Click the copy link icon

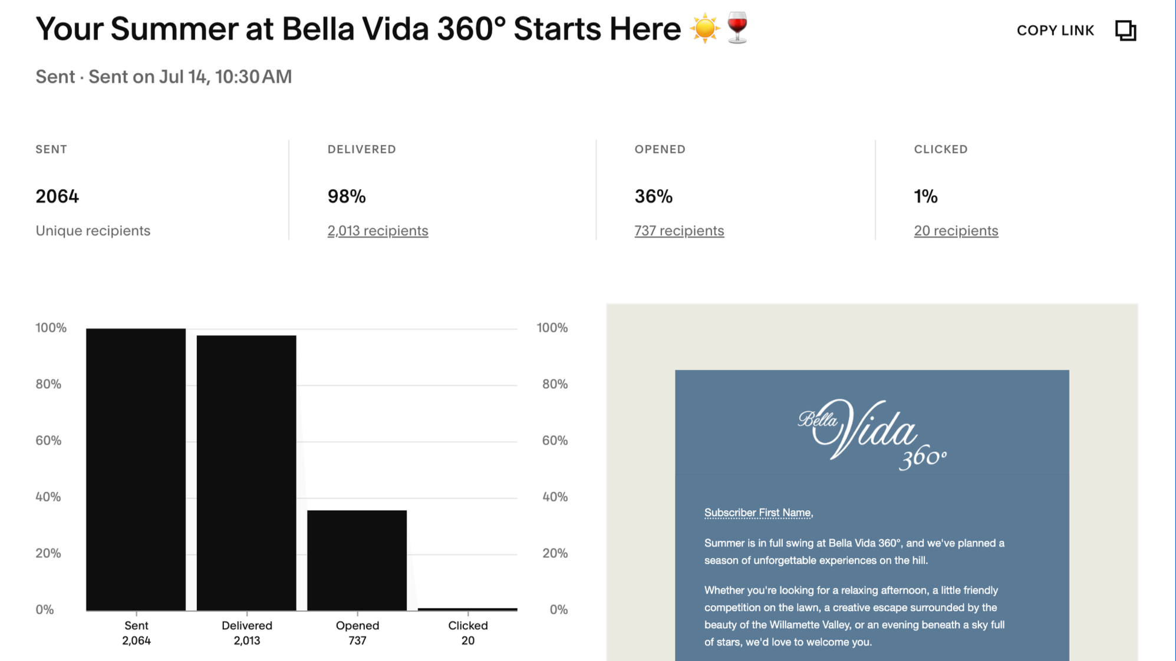click(x=1125, y=30)
